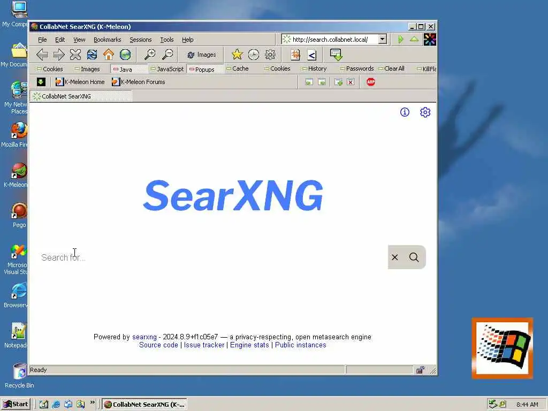The height and width of the screenshot is (411, 548).
Task: Open the Issue tracker link
Action: pos(204,345)
